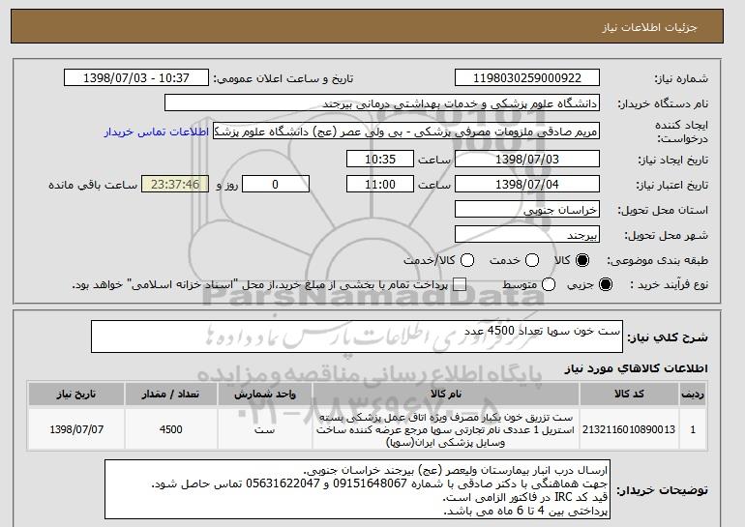This screenshot has width=745, height=527.
Task: Click the item name cell ست تزریق خون
Action: 446,429
